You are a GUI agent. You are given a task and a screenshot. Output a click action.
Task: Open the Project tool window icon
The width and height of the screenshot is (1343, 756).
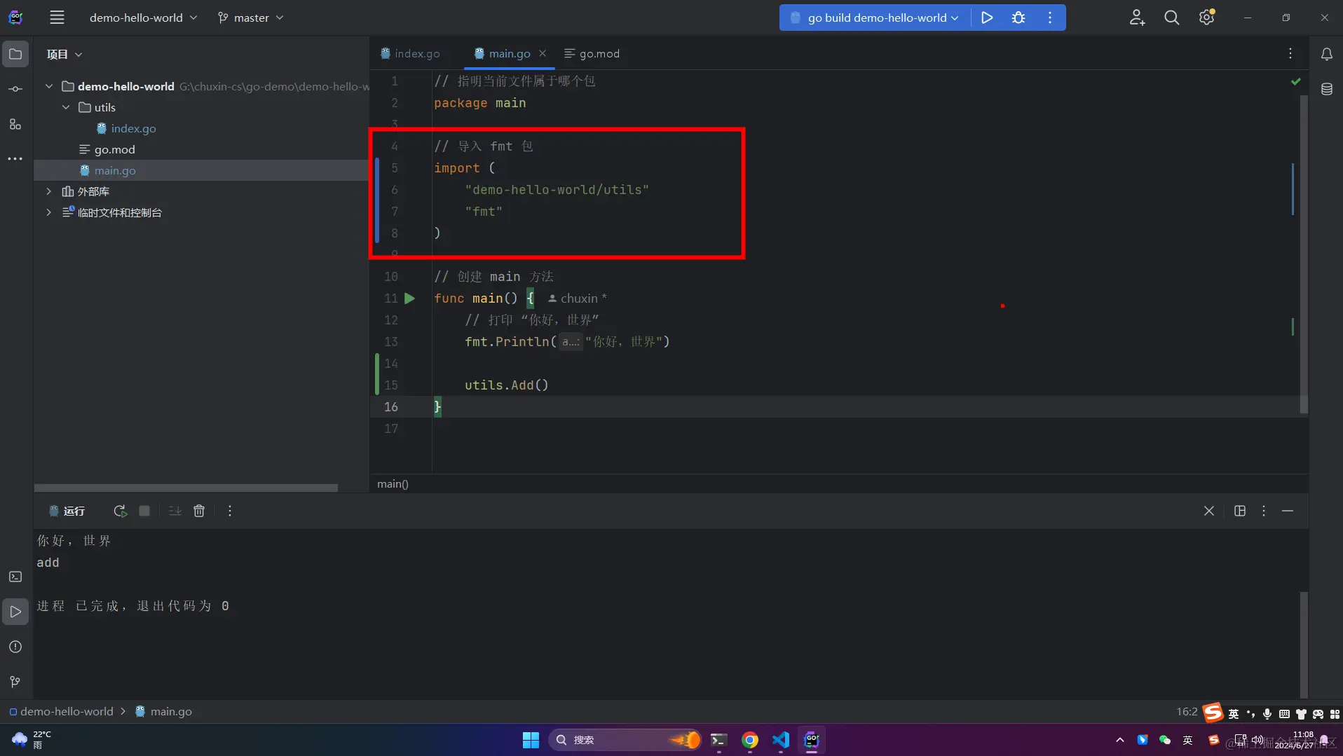pos(15,54)
